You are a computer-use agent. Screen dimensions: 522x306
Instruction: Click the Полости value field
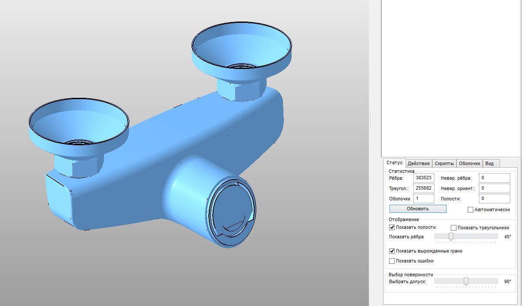[494, 198]
